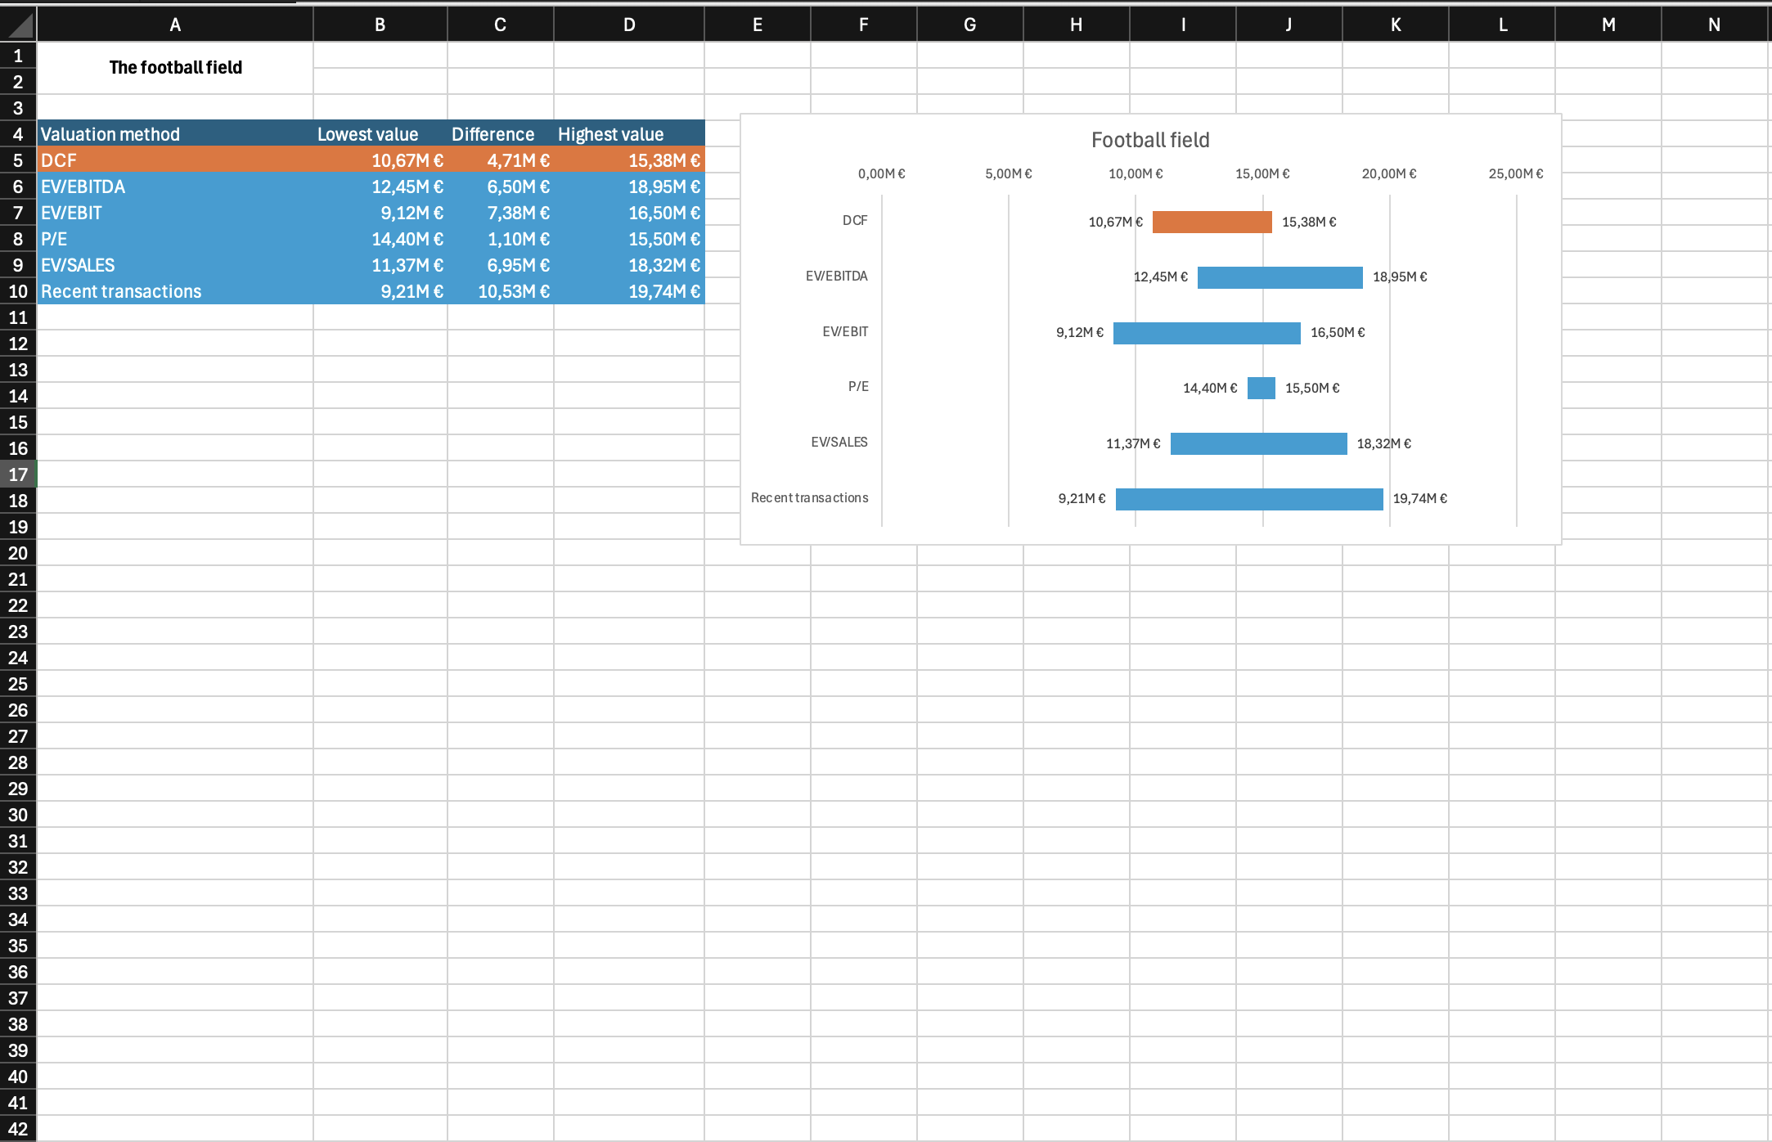Image resolution: width=1772 pixels, height=1142 pixels.
Task: Click the cell showing 14,40M € for P/E
Action: point(379,239)
